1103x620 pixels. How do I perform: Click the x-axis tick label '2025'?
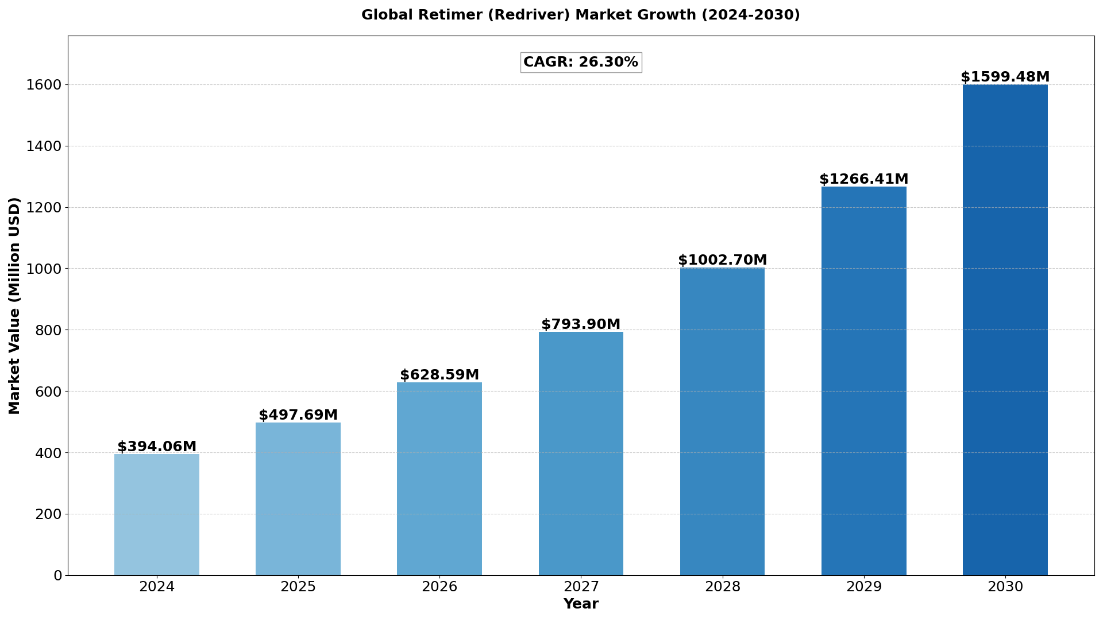tap(298, 587)
